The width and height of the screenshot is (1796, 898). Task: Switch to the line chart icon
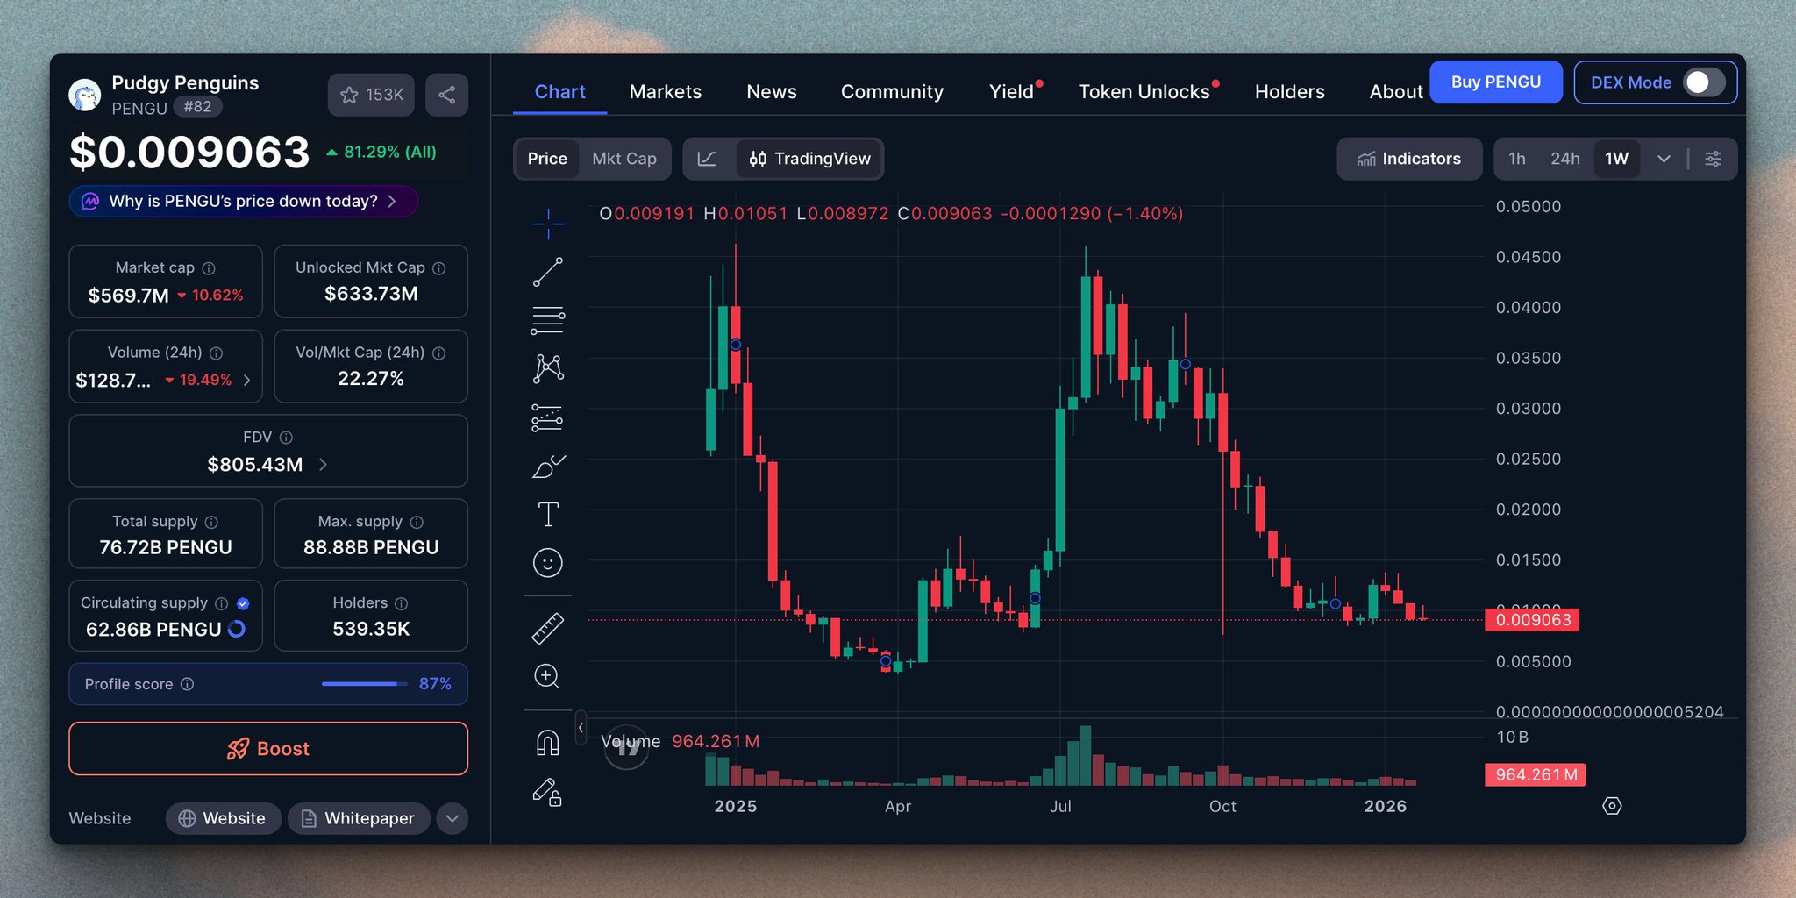click(x=707, y=159)
